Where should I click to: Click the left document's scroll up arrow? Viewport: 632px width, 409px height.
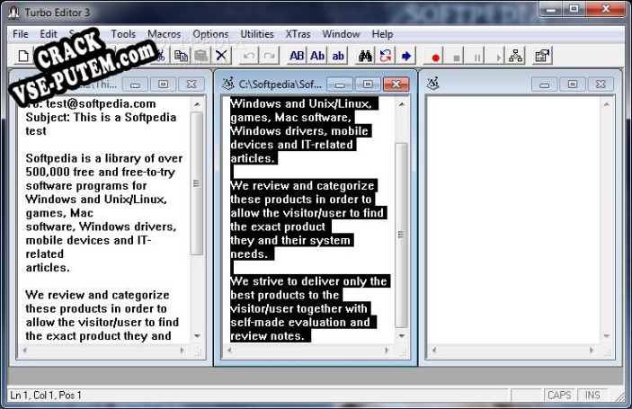pyautogui.click(x=197, y=104)
